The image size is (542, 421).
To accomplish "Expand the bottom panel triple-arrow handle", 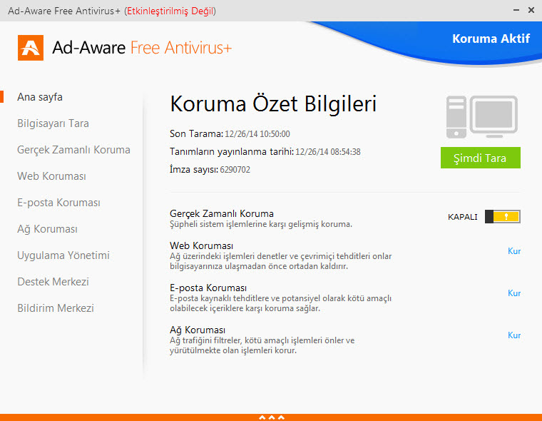I will click(272, 417).
